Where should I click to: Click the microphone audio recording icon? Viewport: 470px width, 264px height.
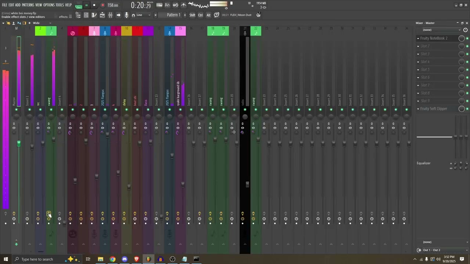[127, 15]
